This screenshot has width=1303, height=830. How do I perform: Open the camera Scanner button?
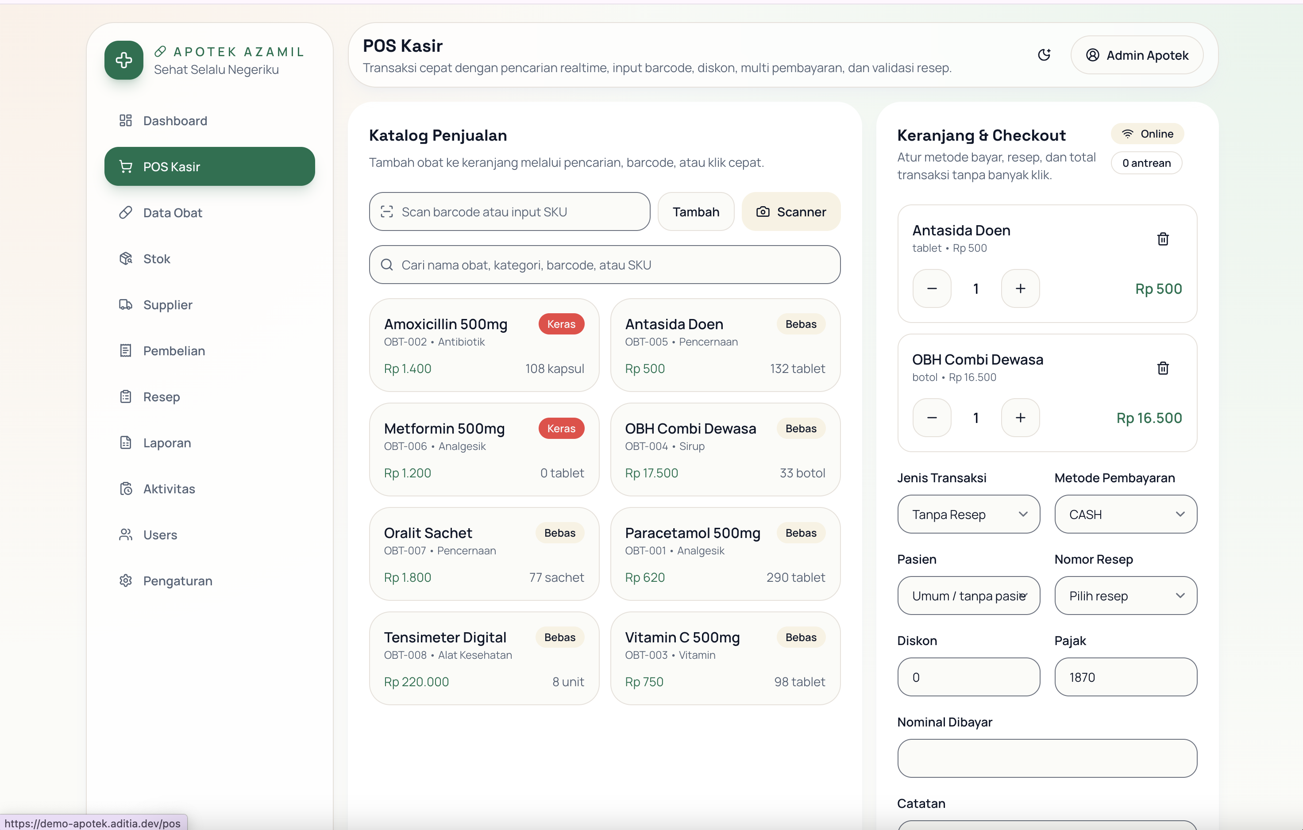pyautogui.click(x=790, y=211)
